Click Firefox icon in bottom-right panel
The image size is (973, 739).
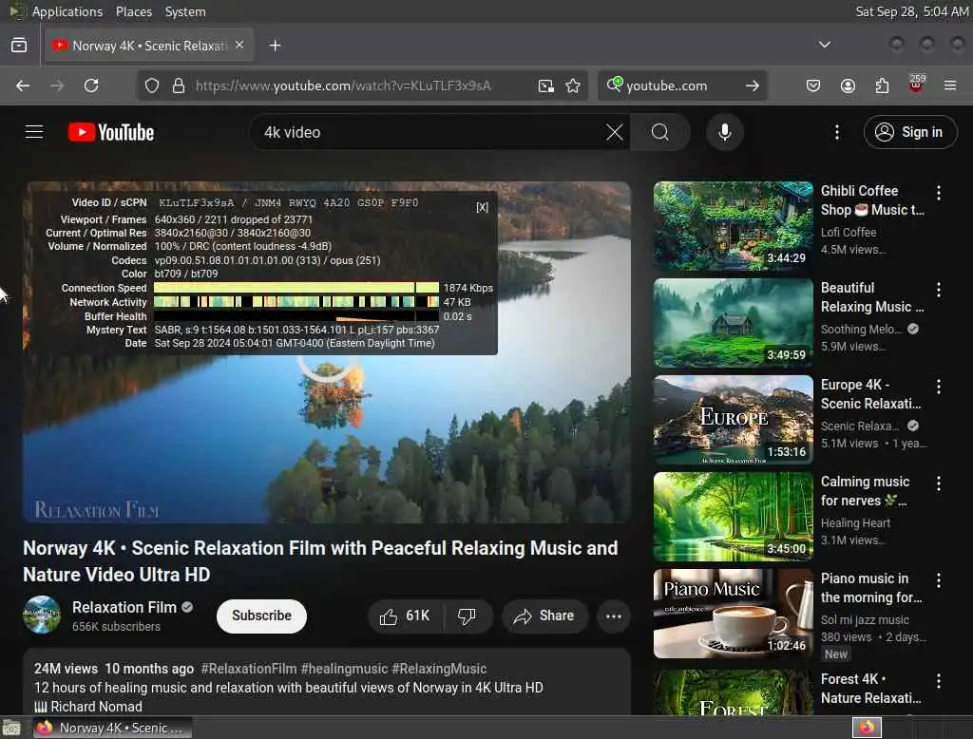point(867,728)
